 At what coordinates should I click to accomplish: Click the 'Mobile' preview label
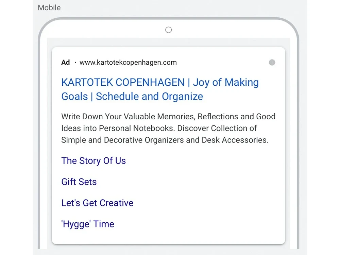(x=49, y=7)
